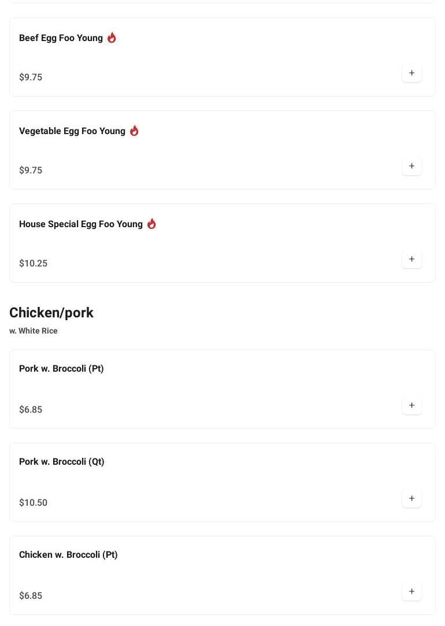
Task: Open Vegetable Egg Foo Young item title
Action: pyautogui.click(x=72, y=131)
